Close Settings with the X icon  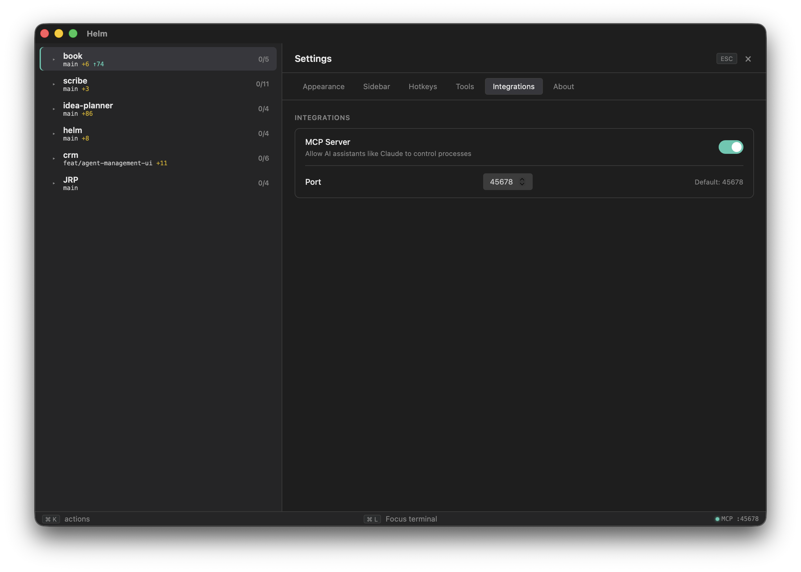point(748,59)
